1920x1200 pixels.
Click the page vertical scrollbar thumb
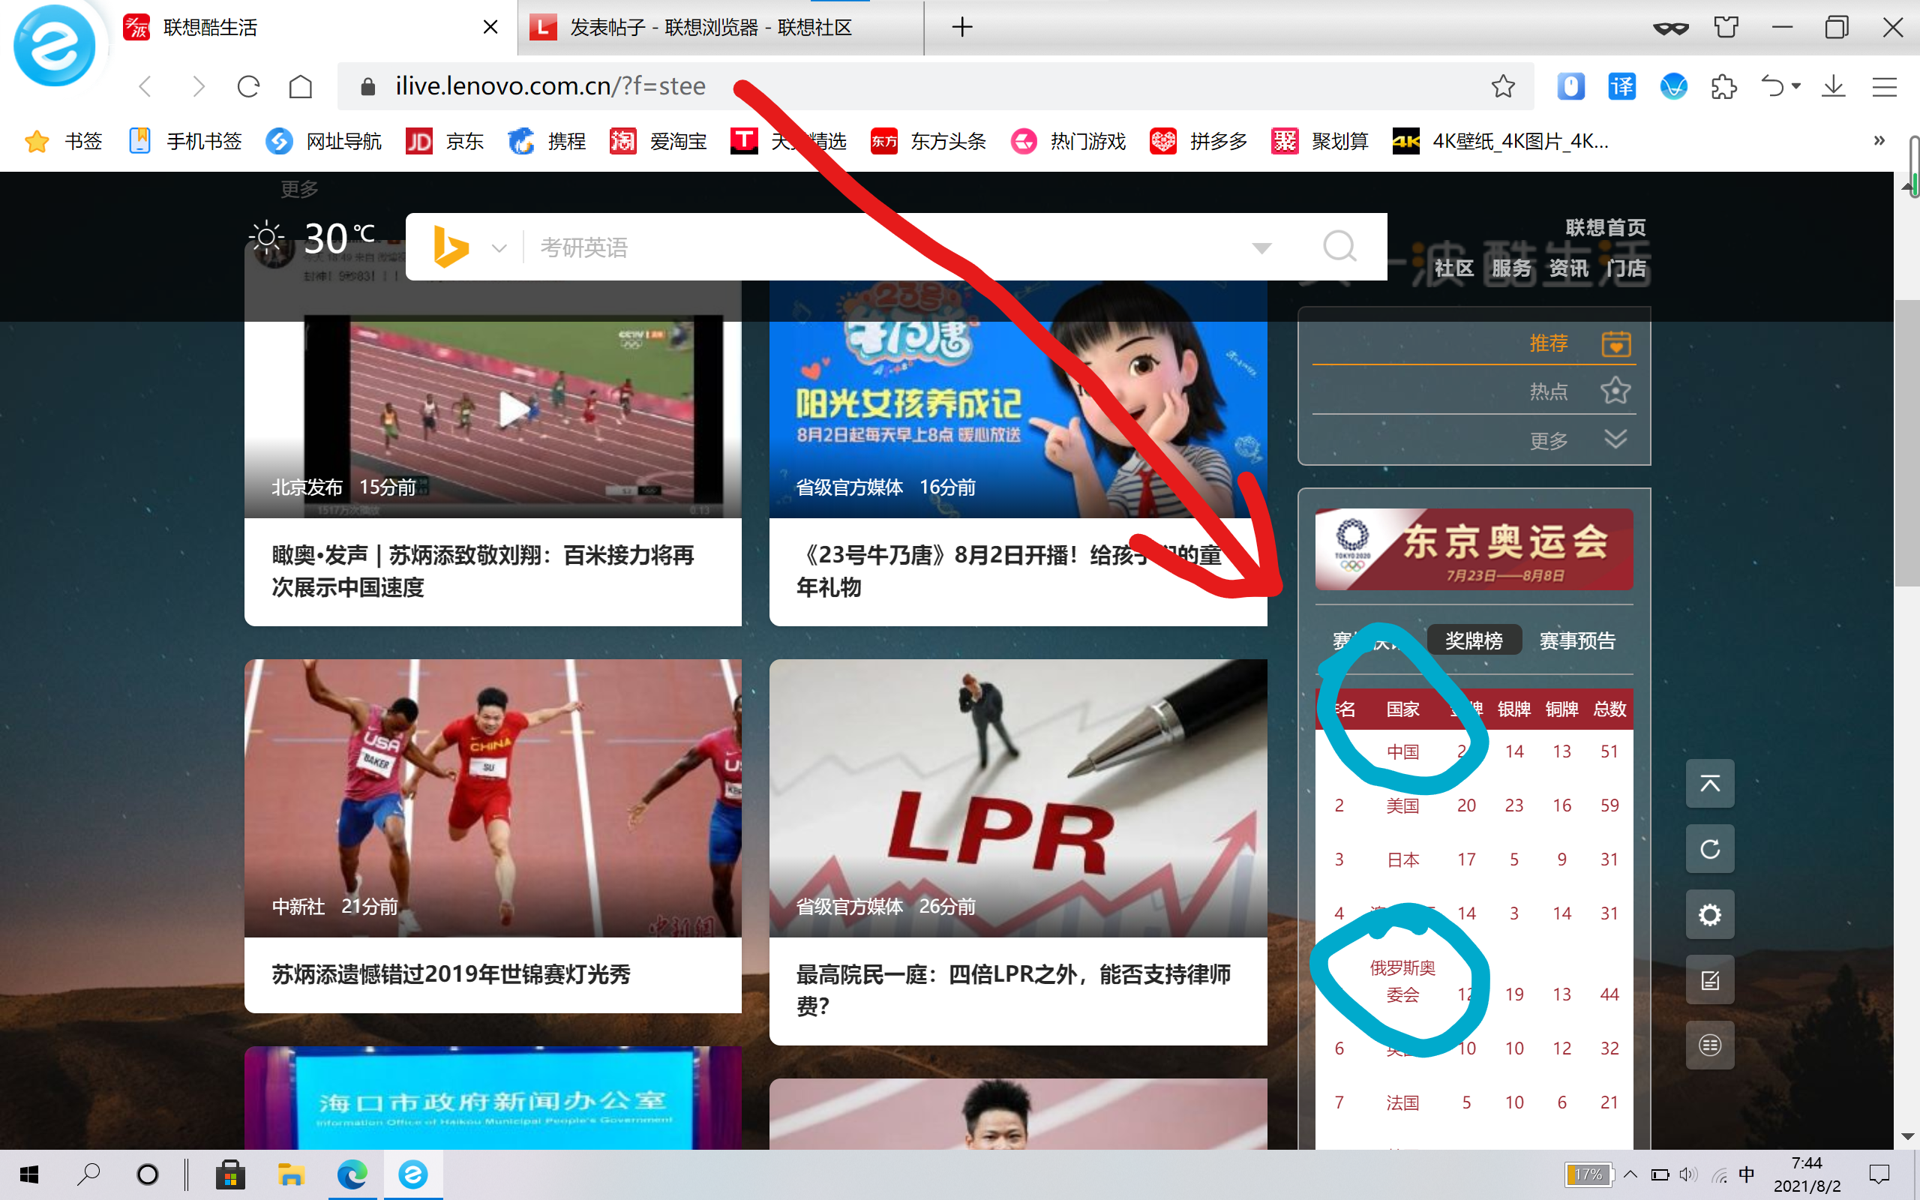[1906, 442]
